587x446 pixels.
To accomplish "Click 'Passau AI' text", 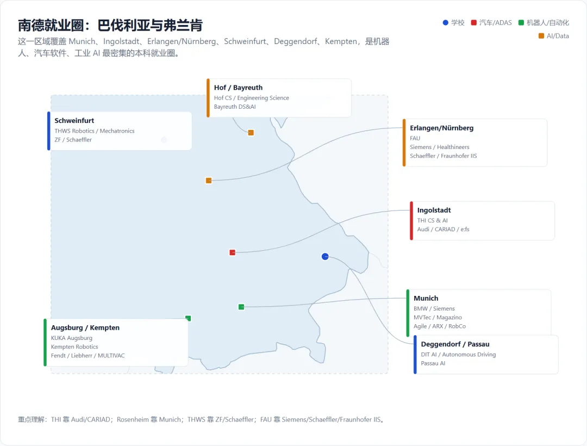I will [x=433, y=363].
